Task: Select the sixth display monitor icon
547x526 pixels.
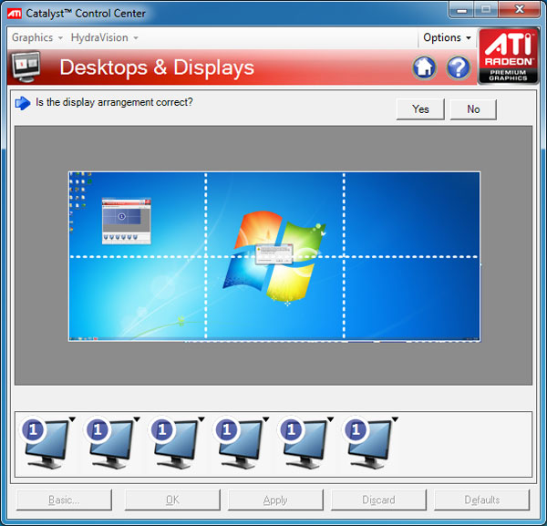Action: [368, 441]
